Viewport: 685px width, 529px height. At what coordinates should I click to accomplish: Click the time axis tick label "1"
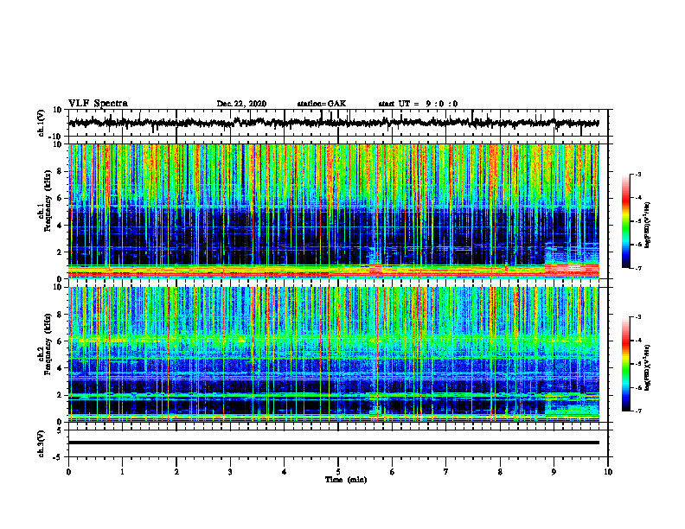point(122,472)
